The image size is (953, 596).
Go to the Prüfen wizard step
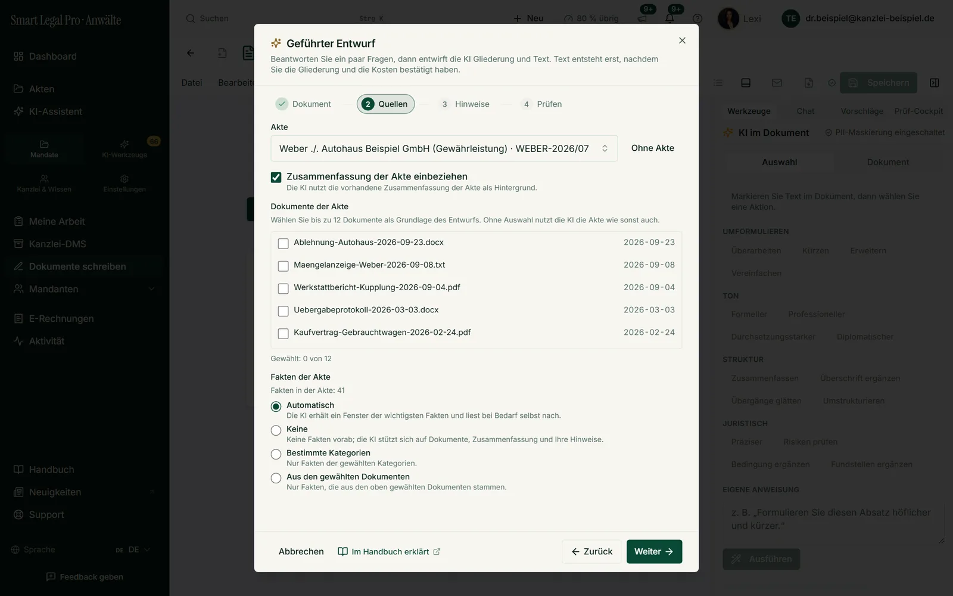click(x=542, y=104)
